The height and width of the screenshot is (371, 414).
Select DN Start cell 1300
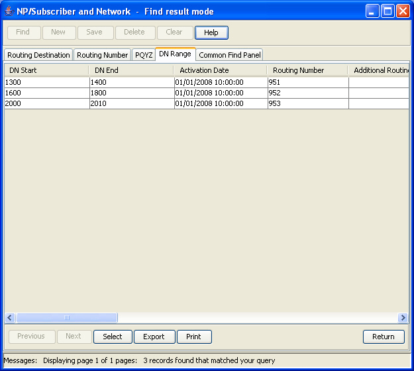[47, 82]
